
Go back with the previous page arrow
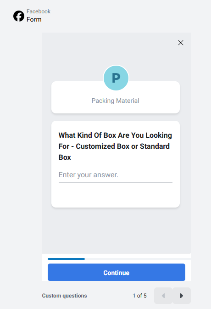click(163, 296)
